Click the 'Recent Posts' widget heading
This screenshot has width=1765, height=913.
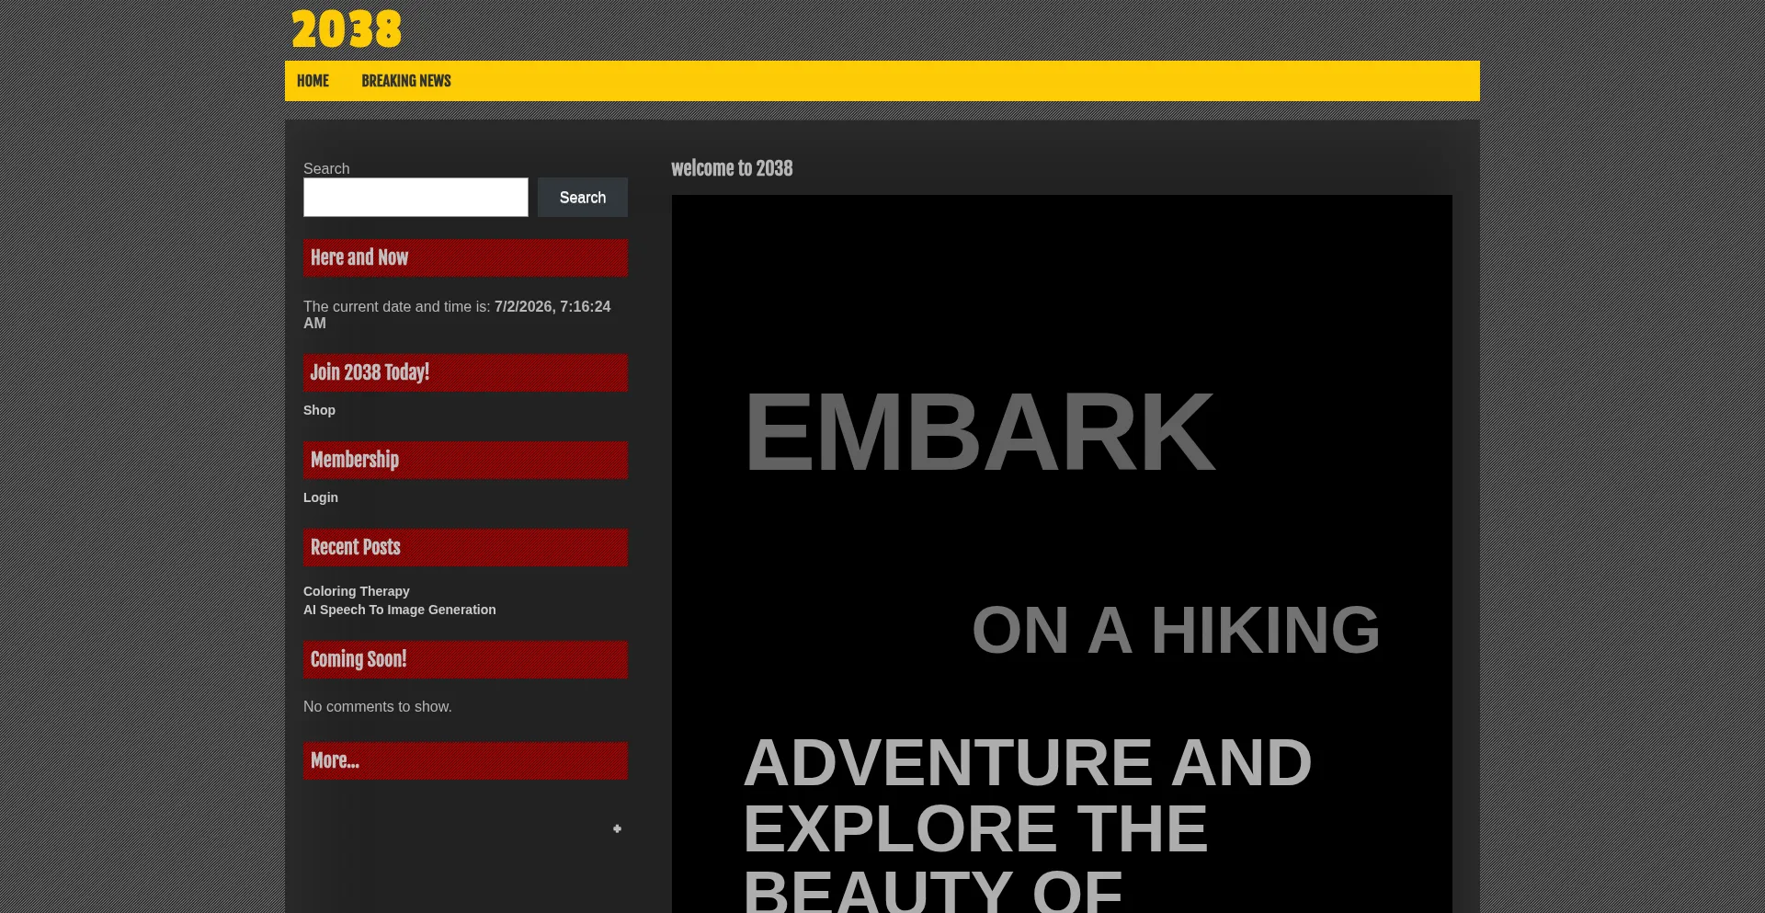(x=465, y=547)
